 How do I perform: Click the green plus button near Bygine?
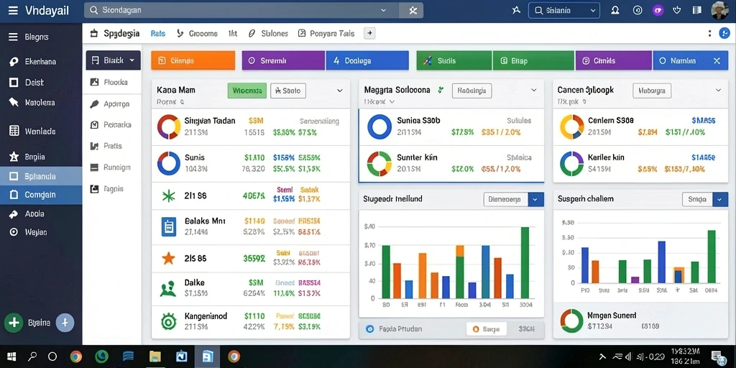(14, 323)
